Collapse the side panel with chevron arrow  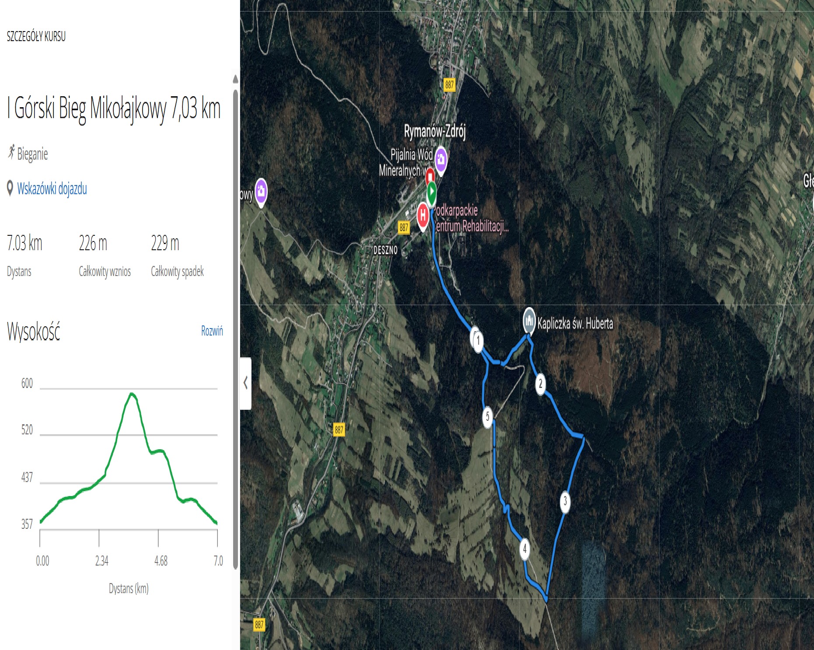245,383
